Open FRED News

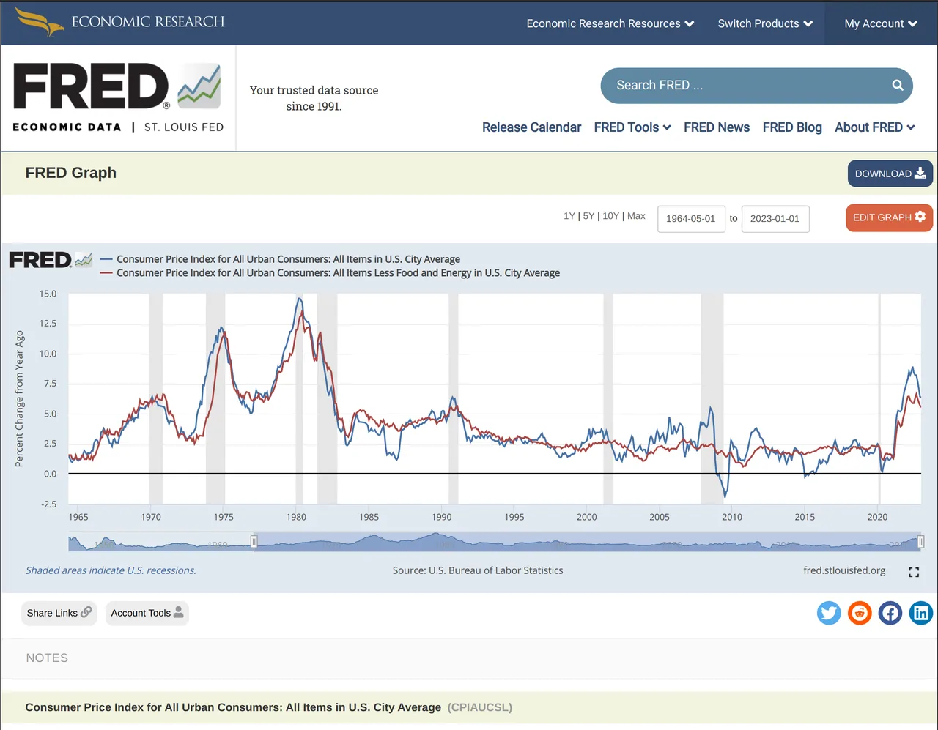pyautogui.click(x=717, y=127)
